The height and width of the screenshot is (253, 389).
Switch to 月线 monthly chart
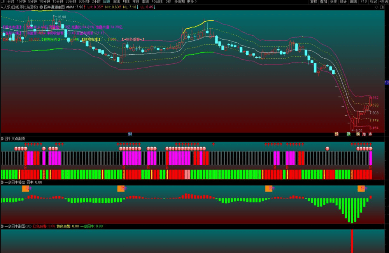(126, 2)
